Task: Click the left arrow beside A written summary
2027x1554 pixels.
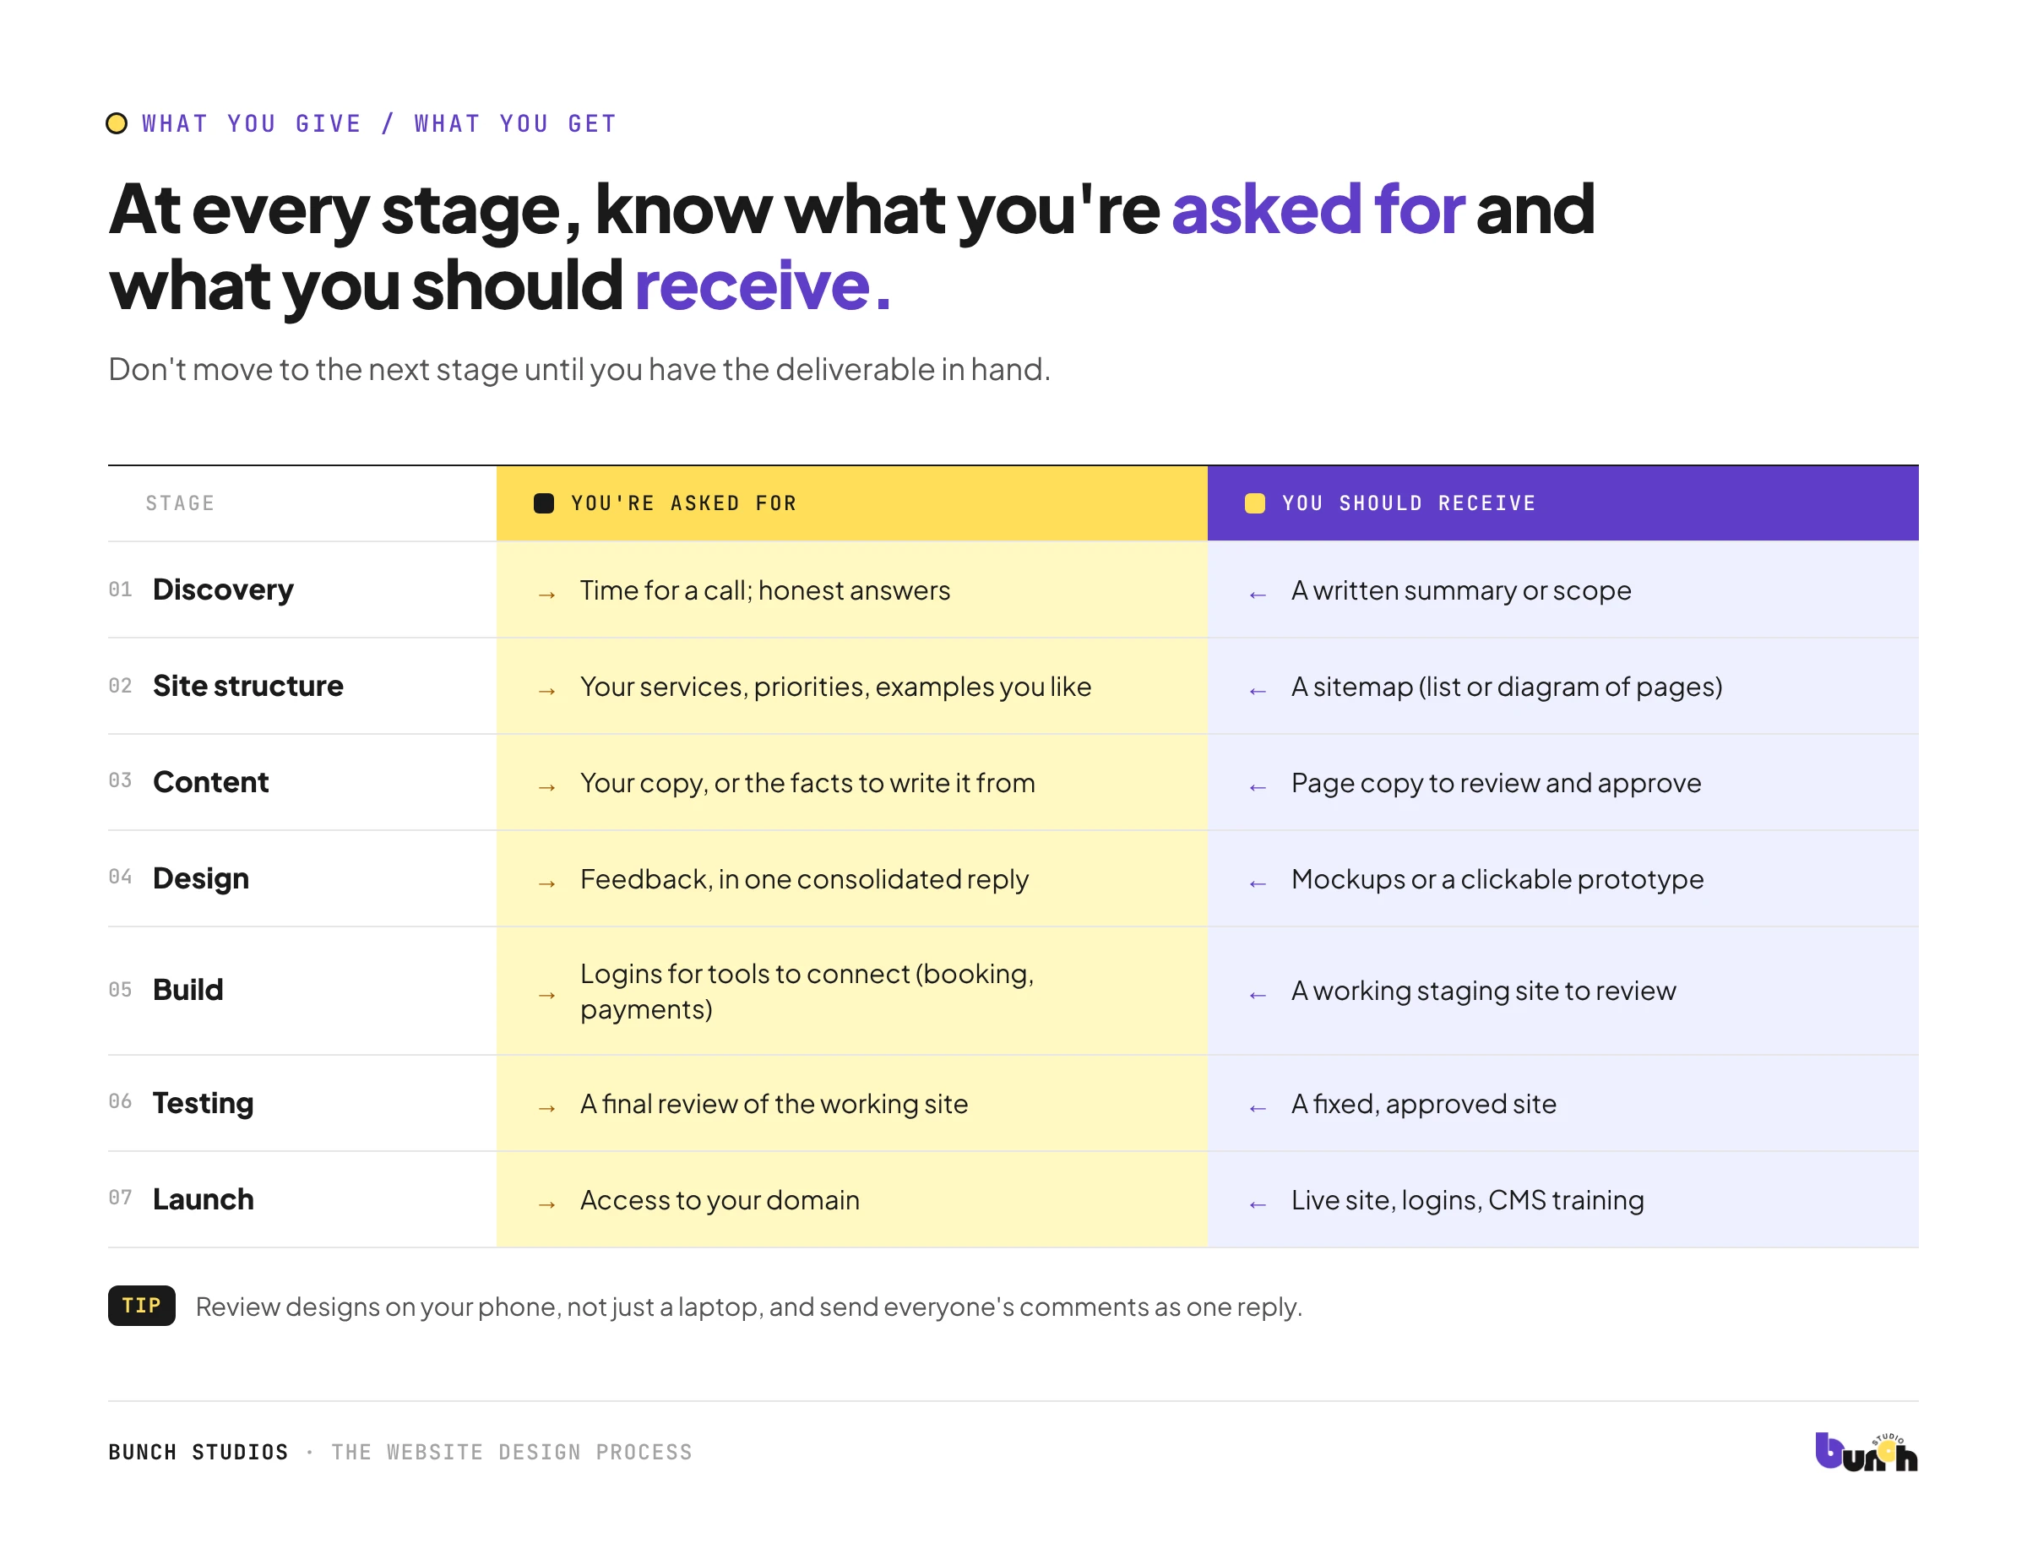Action: [x=1258, y=595]
